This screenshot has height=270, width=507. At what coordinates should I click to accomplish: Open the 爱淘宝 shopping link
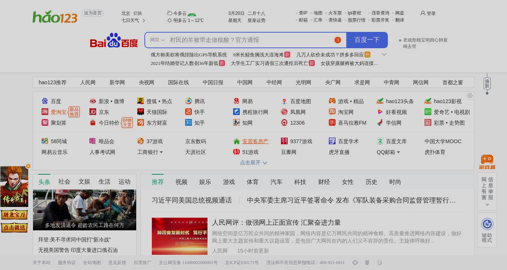[x=59, y=112]
